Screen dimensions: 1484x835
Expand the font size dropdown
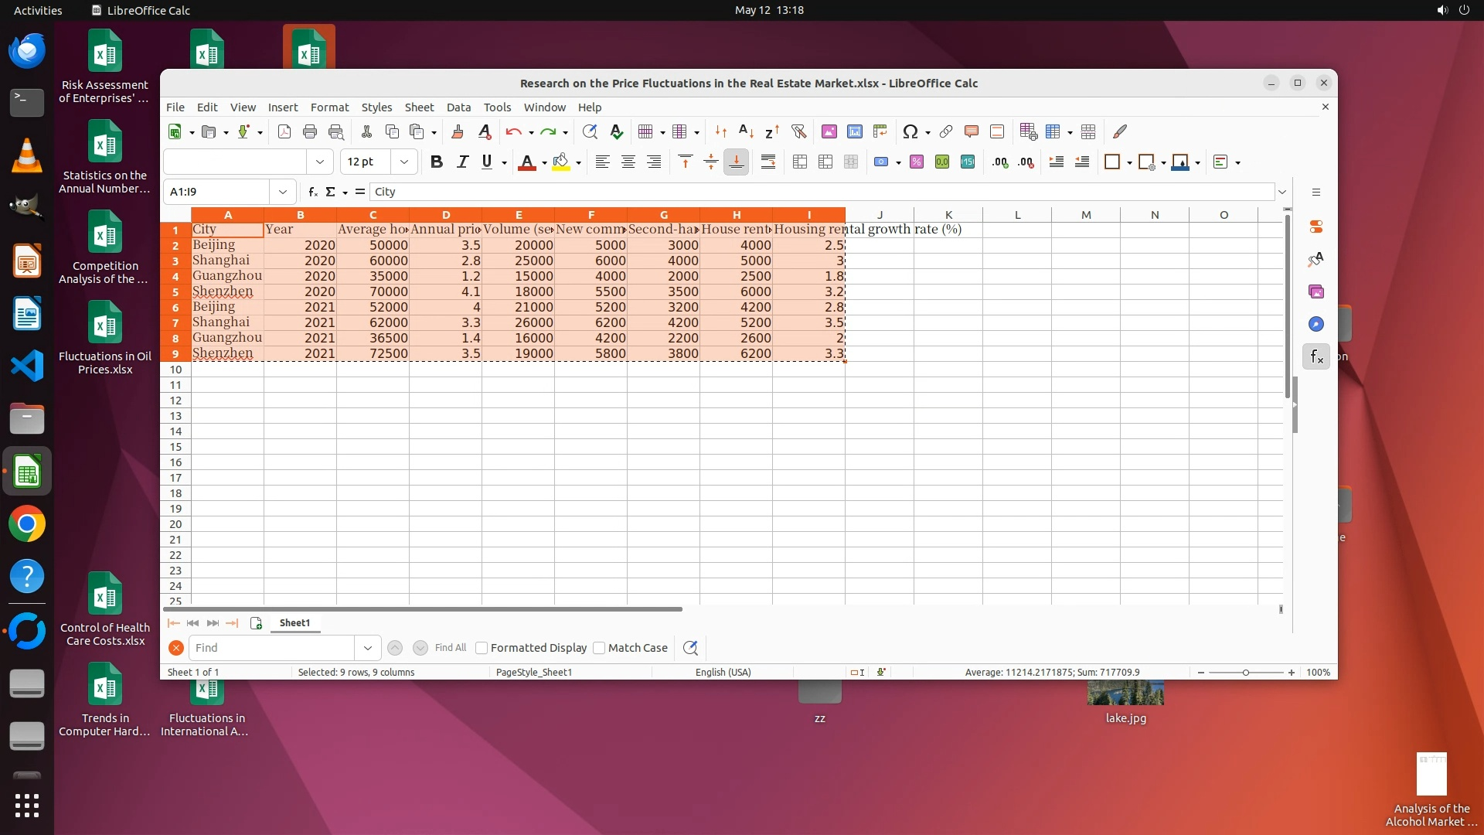click(403, 162)
